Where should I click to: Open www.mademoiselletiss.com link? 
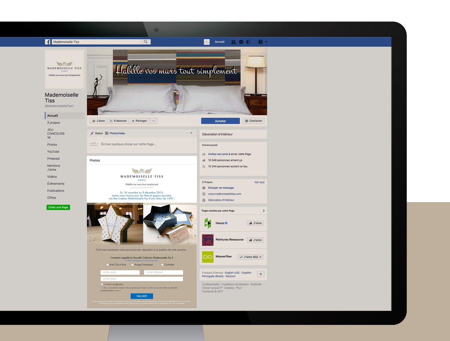(x=225, y=194)
